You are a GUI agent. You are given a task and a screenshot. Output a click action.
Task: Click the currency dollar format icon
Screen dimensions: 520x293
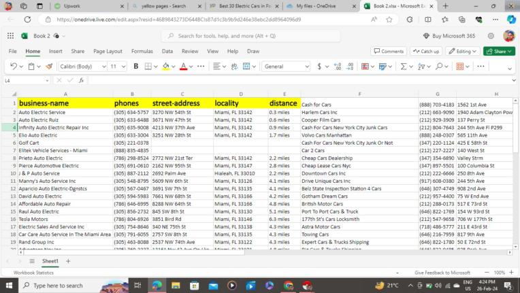click(x=319, y=67)
